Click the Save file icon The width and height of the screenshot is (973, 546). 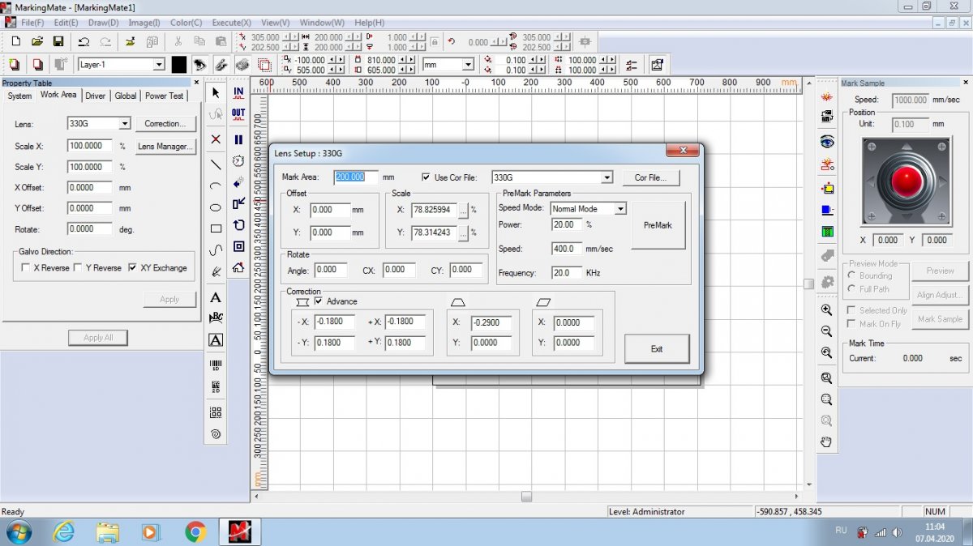point(58,41)
